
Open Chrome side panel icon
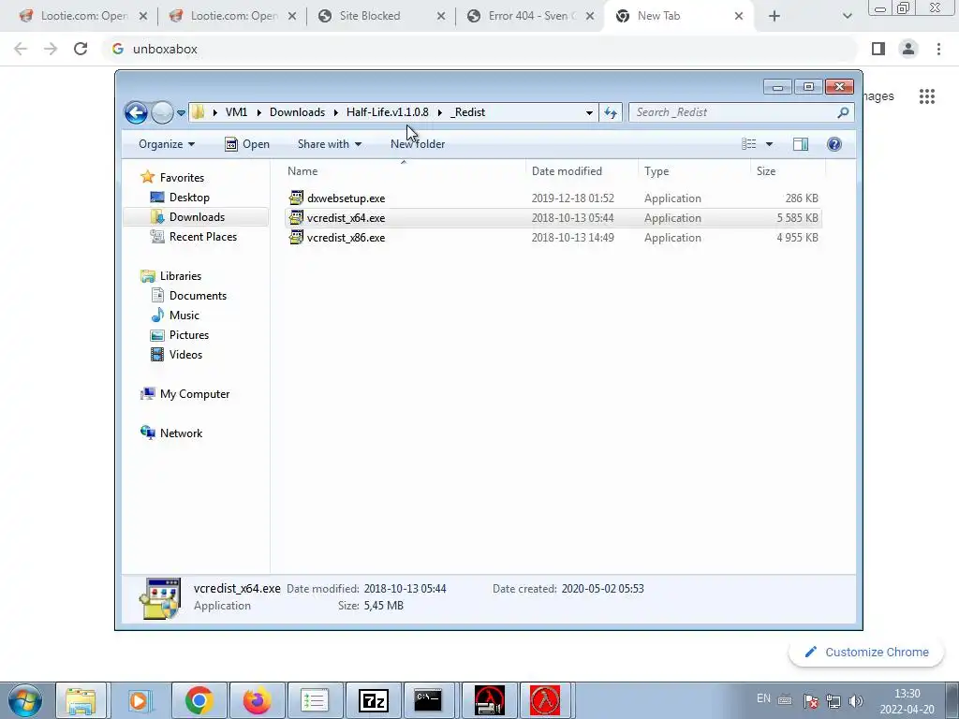click(x=878, y=49)
